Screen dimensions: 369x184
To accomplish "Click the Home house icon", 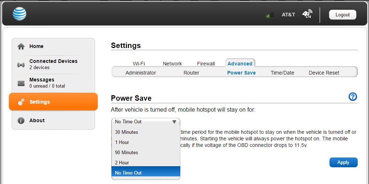I will pos(21,47).
